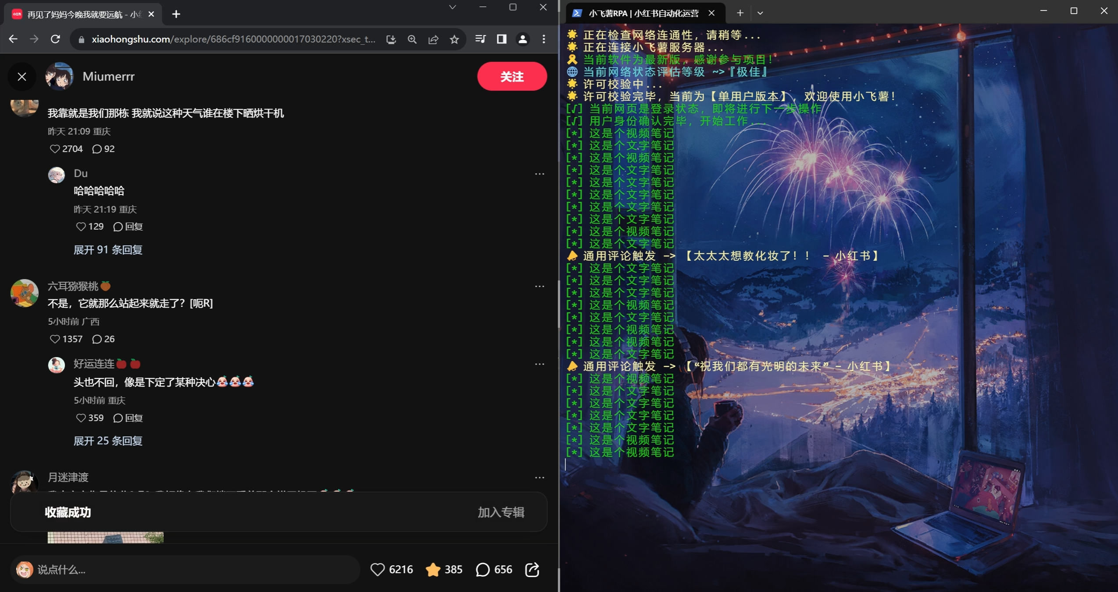Follow Miumerrr with the 关注 button
This screenshot has height=592, width=1118.
point(512,76)
